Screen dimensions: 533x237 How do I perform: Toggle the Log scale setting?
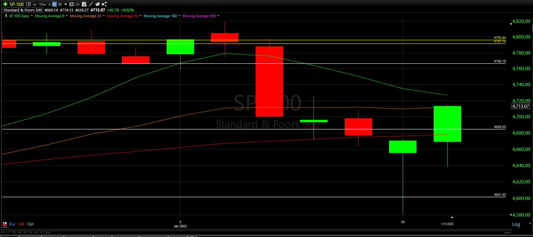pyautogui.click(x=516, y=224)
